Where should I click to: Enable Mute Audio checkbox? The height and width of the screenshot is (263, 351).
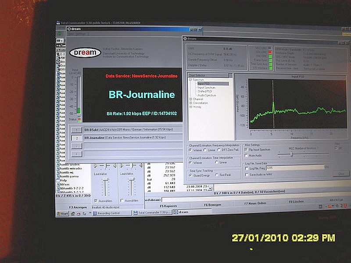246,155
